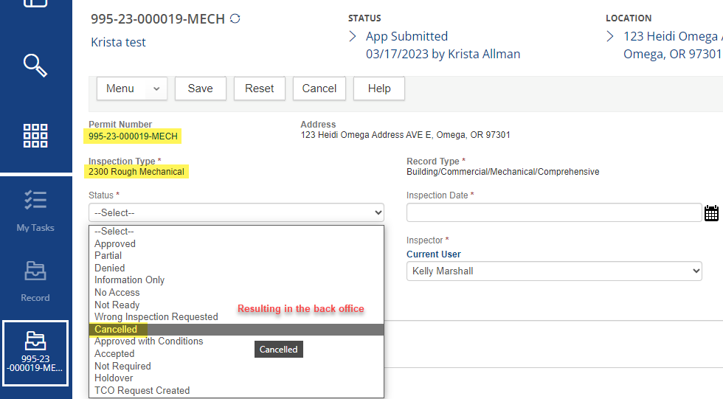Viewport: 723px width, 399px height.
Task: Open the grid launchpad icon
Action: pos(35,136)
